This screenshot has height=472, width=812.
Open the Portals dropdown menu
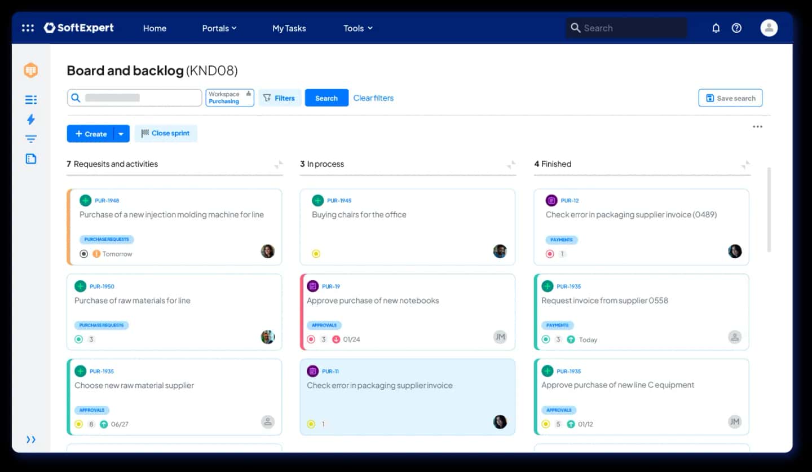coord(219,28)
